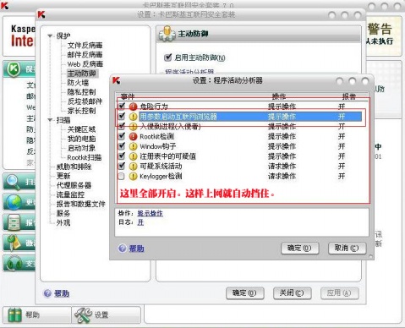
Task: Click 确定(O) in settings window
Action: pyautogui.click(x=245, y=293)
